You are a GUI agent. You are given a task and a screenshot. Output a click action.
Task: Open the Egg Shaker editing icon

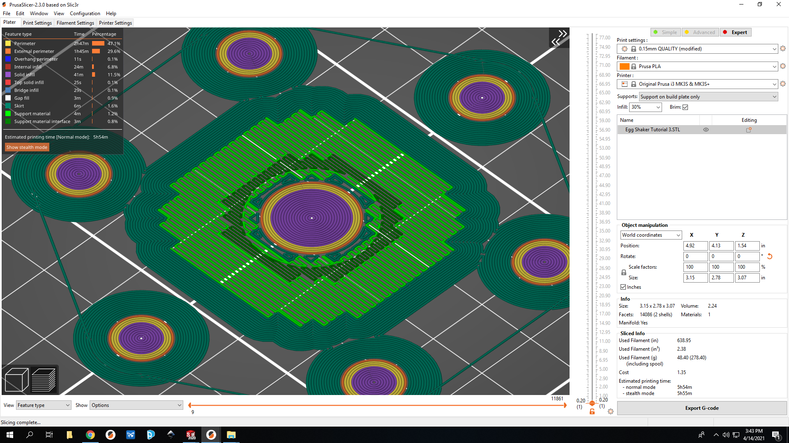coord(749,130)
